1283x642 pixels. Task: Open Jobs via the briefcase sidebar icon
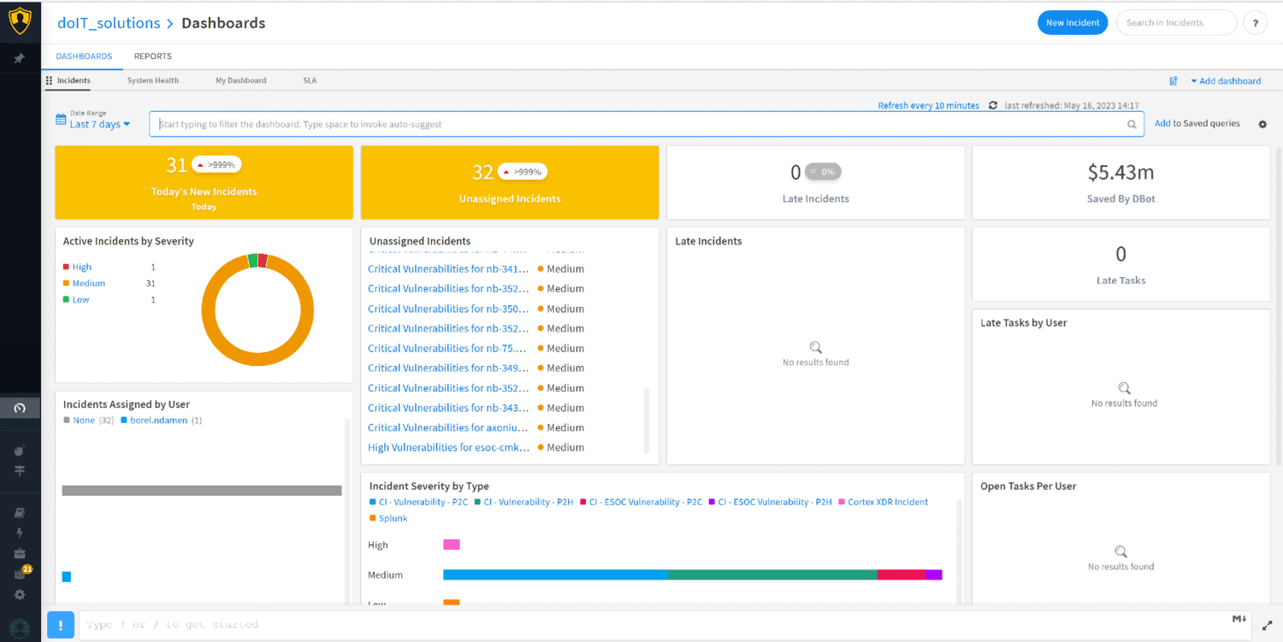click(x=20, y=554)
